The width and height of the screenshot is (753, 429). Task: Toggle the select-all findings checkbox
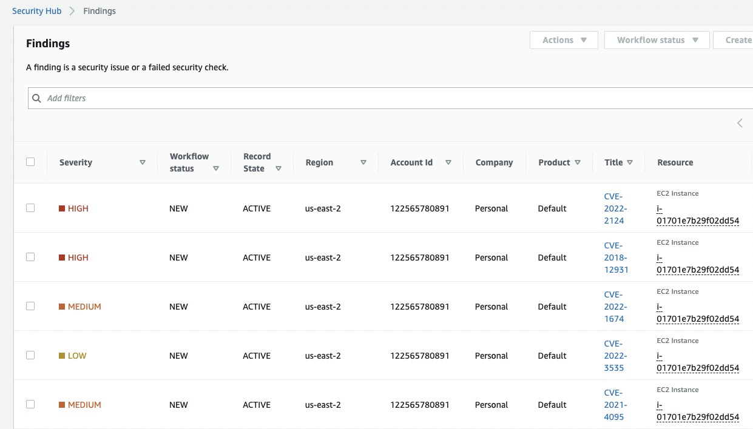(30, 162)
